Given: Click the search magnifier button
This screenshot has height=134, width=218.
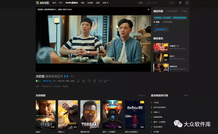Looking at the screenshot, I should pyautogui.click(x=171, y=3).
